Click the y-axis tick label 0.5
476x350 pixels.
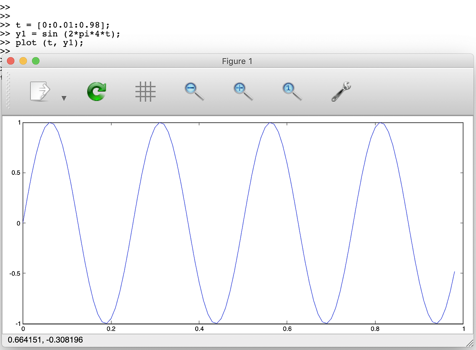coord(16,173)
